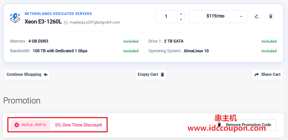
Task: Click the 5% One Time Discount text
Action: (79, 125)
